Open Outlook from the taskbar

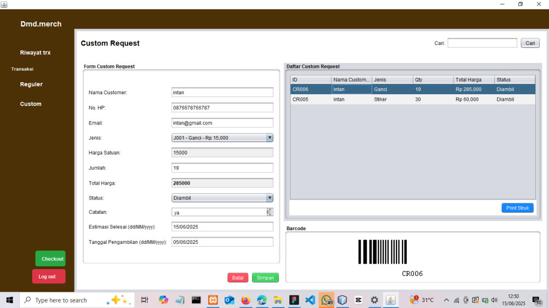tap(229, 300)
